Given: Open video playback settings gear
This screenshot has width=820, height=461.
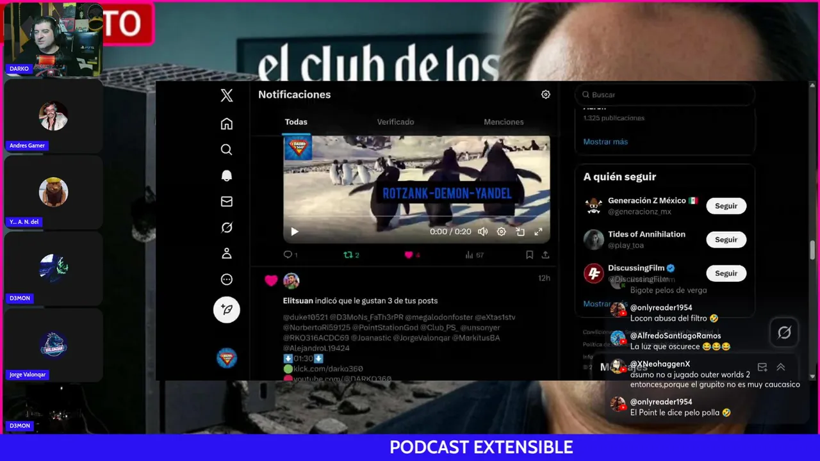Looking at the screenshot, I should pos(502,232).
